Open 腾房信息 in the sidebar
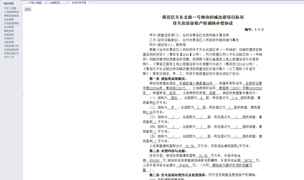Viewport: 304px width, 180px height. [x=9, y=31]
